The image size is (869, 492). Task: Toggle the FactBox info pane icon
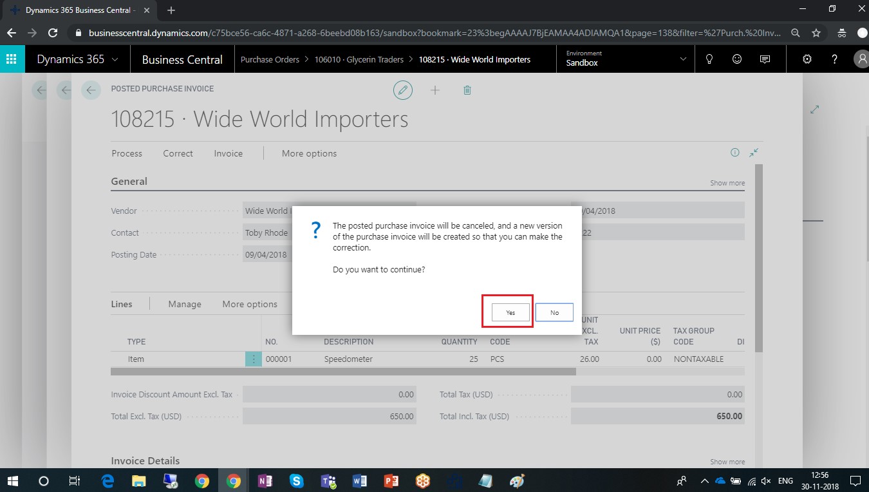point(734,153)
